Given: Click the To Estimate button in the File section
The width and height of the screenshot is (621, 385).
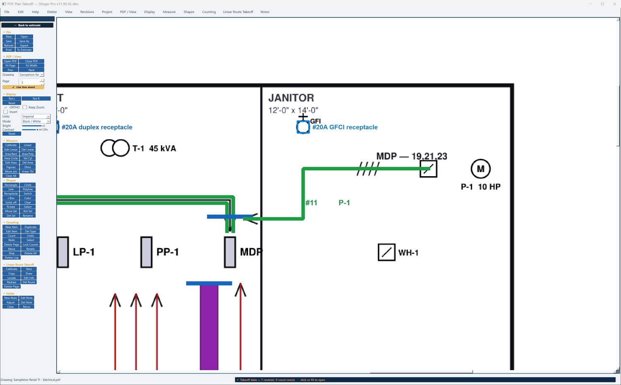Looking at the screenshot, I should pos(24,50).
